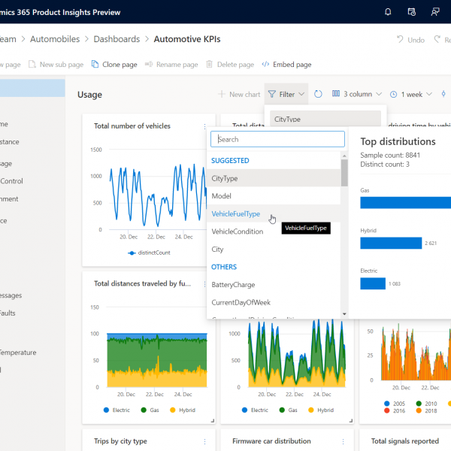Click the Search field input box
Image resolution: width=451 pixels, height=451 pixels.
(x=277, y=139)
